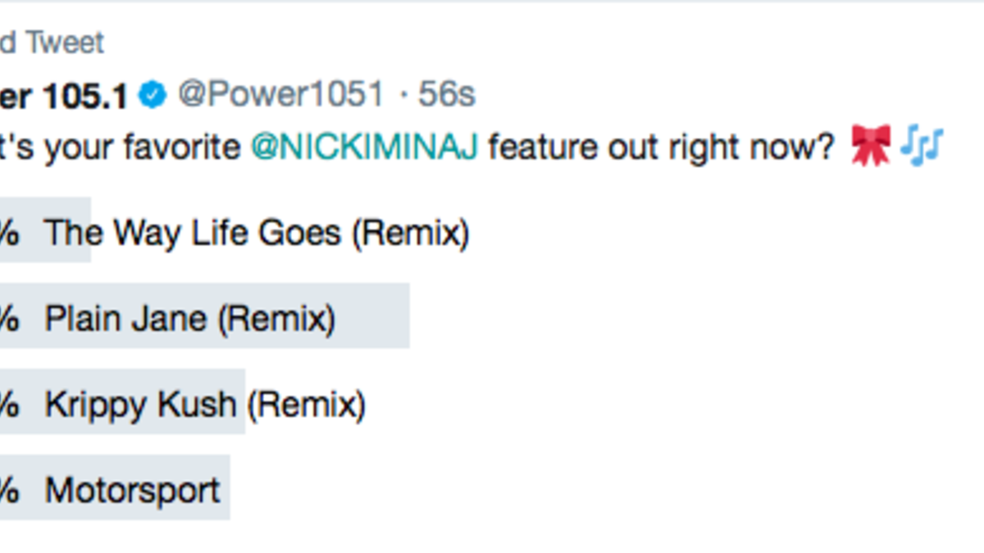Click the blue verified badge icon
The height and width of the screenshot is (553, 984).
point(152,96)
